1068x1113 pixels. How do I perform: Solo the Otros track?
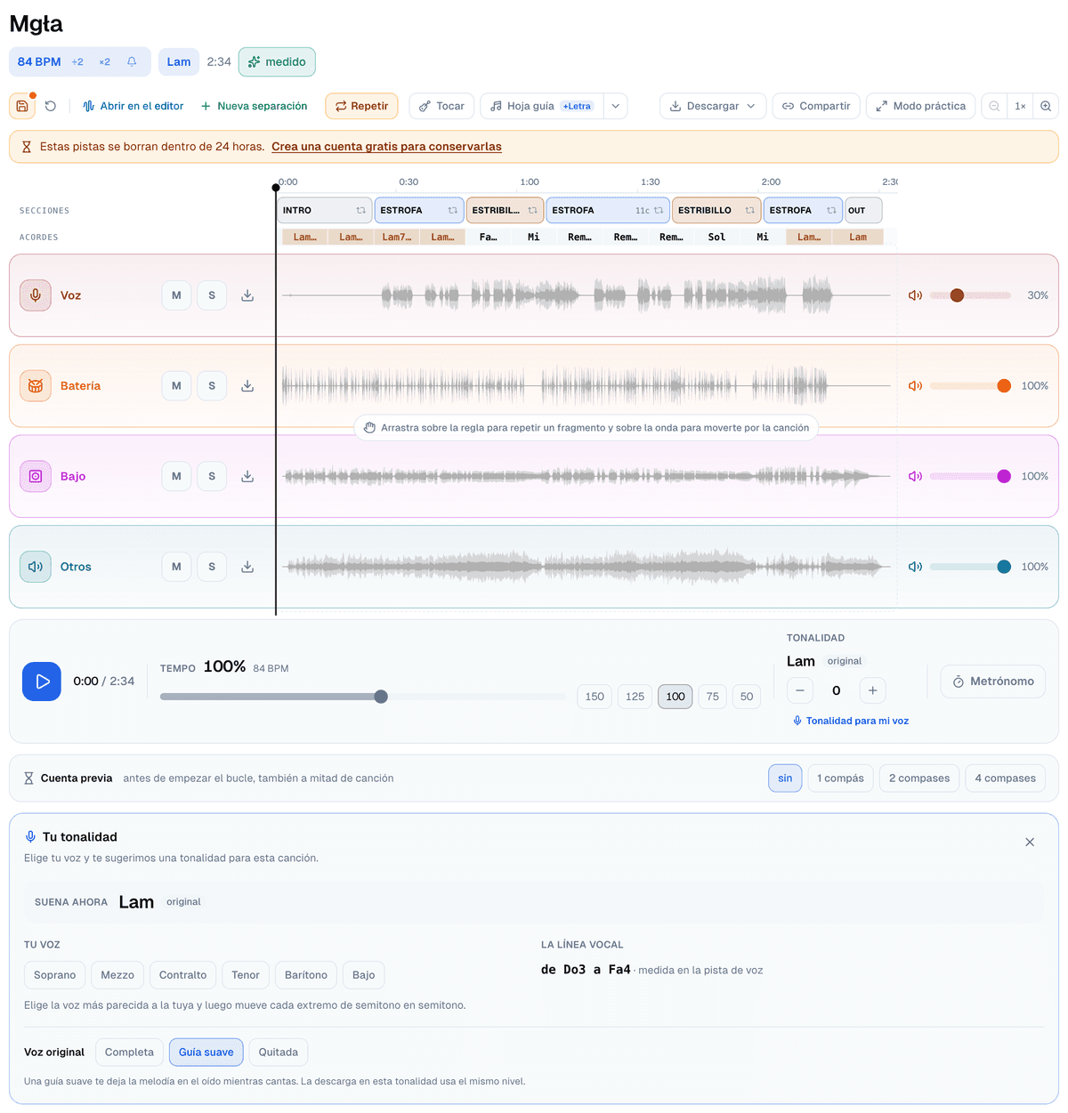click(x=212, y=567)
